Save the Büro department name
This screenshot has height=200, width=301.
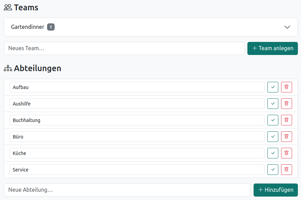pos(273,137)
